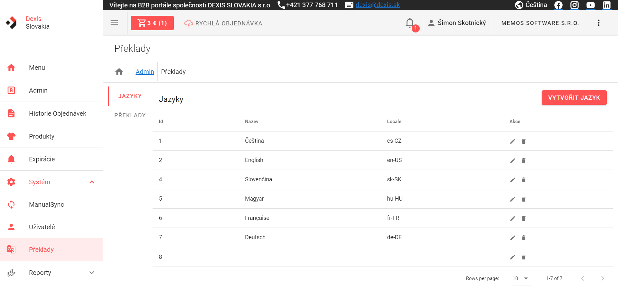The height and width of the screenshot is (290, 618).
Task: Go to previous table page
Action: point(583,278)
